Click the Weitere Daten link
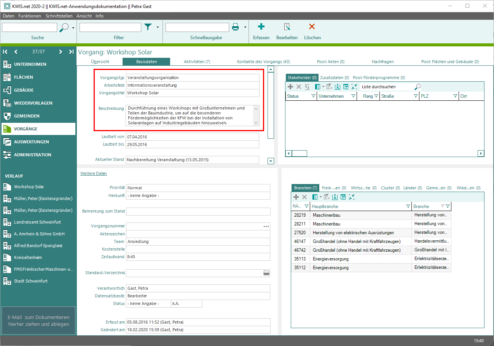The image size is (494, 346). point(93,173)
